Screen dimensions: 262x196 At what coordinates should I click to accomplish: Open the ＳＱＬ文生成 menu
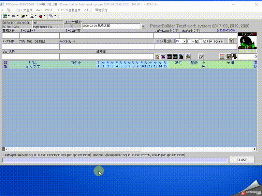click(x=24, y=10)
